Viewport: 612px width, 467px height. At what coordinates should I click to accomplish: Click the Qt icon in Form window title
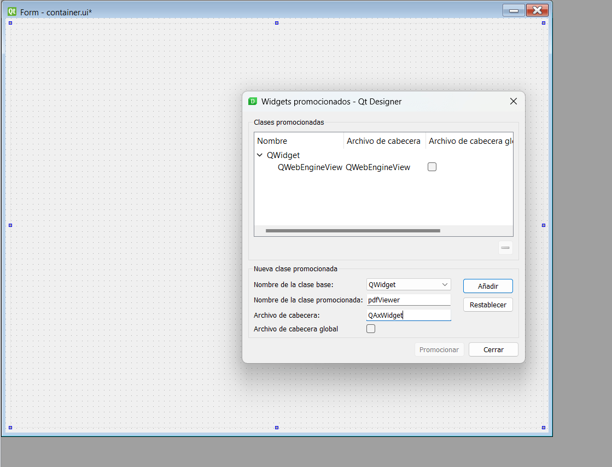pos(12,11)
